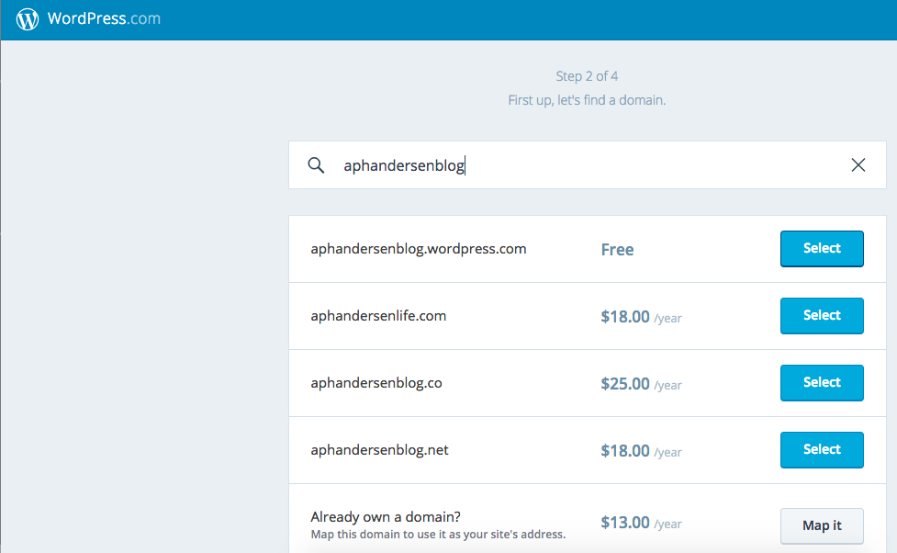Click the $13.00 /year mapping price
This screenshot has height=553, width=897.
tap(641, 523)
